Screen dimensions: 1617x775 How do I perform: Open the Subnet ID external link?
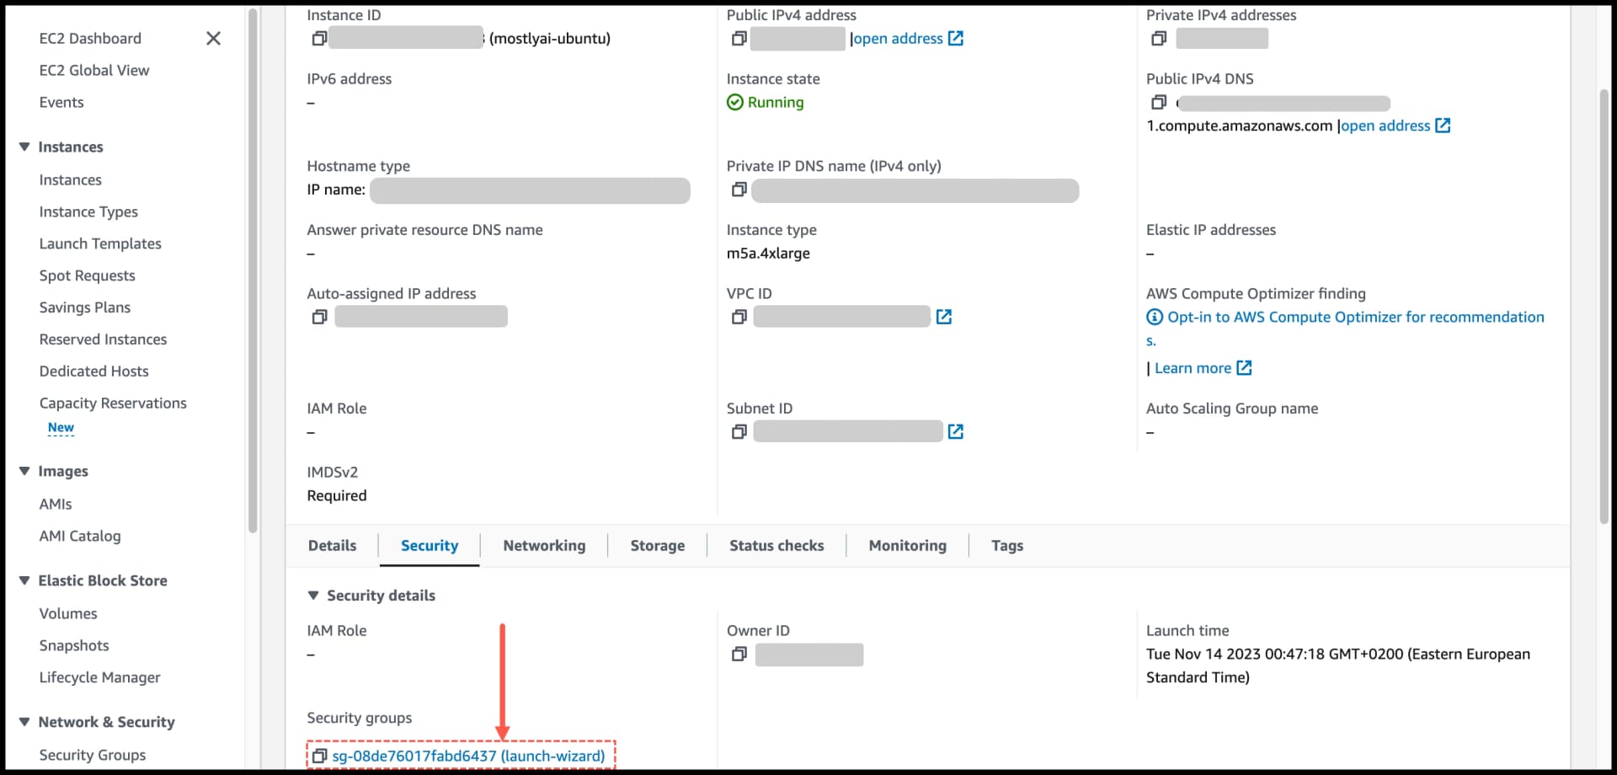[x=956, y=430]
